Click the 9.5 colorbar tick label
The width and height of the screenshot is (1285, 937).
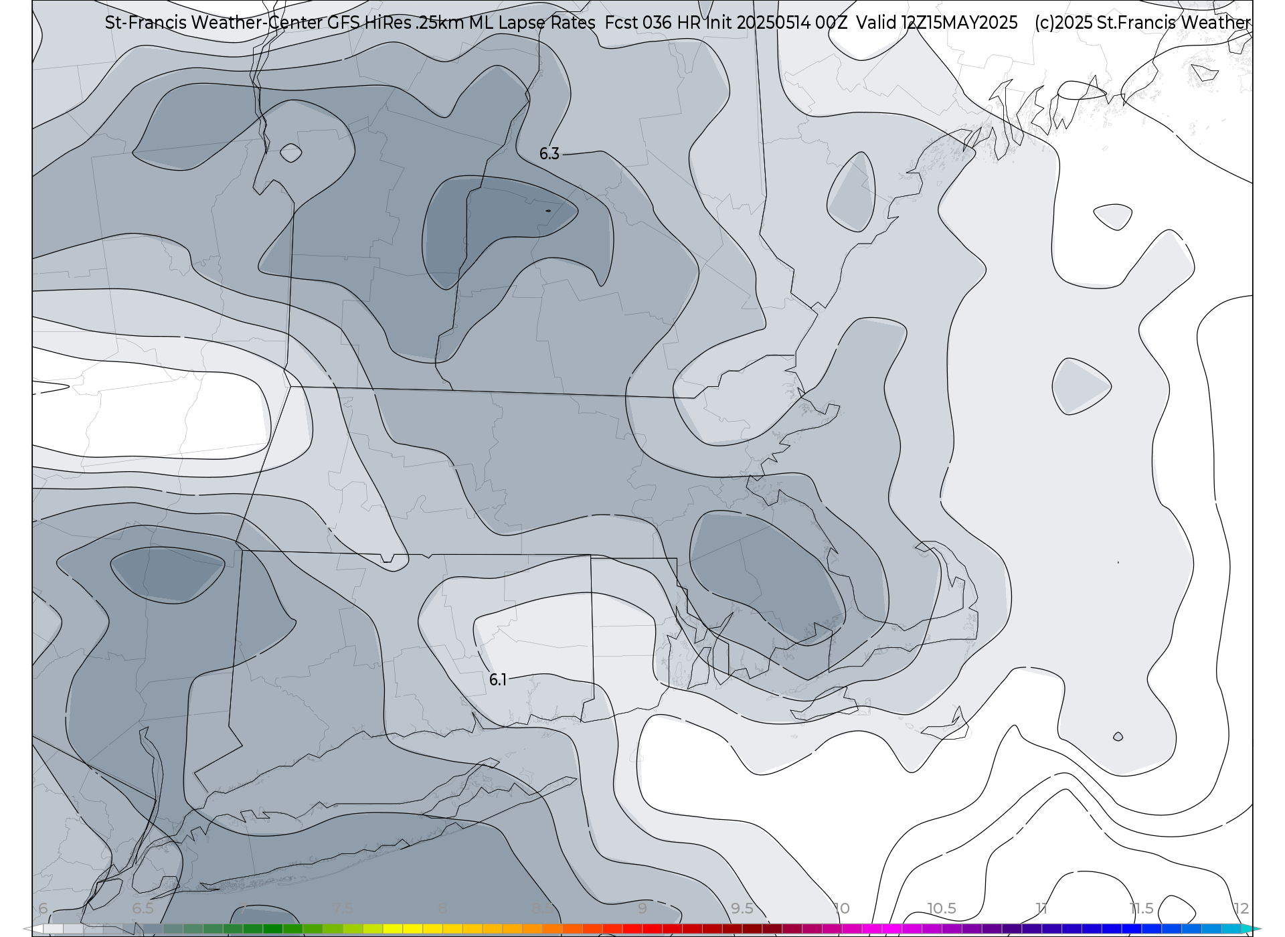[742, 908]
